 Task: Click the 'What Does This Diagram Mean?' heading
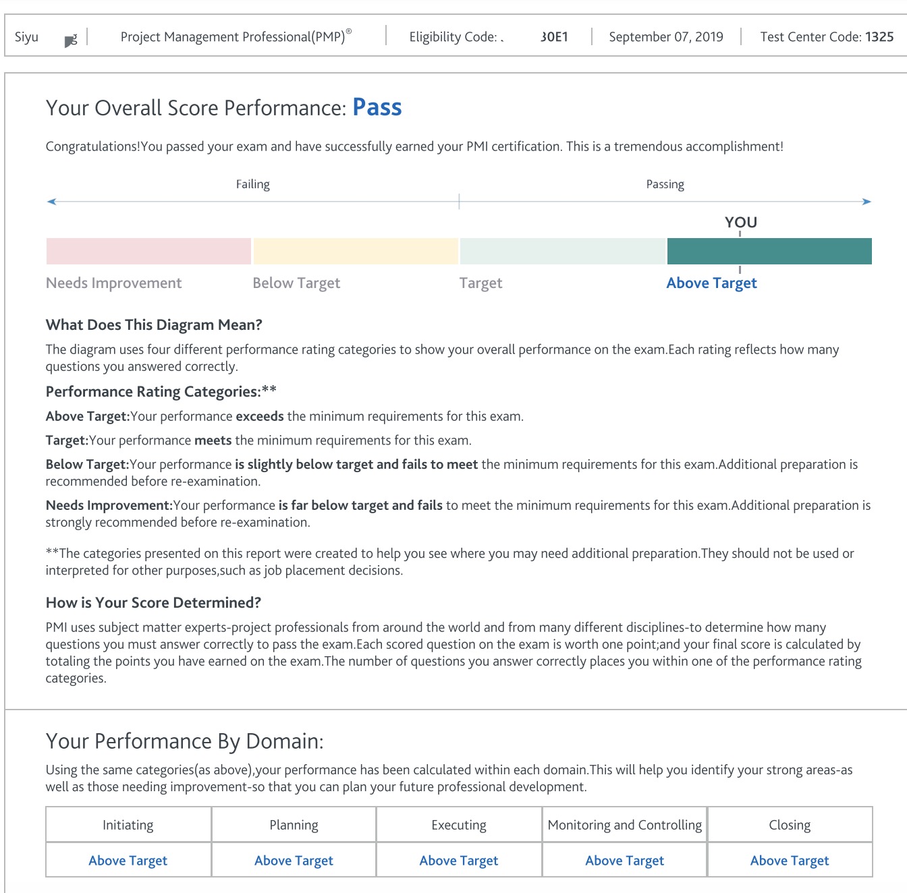(x=154, y=325)
